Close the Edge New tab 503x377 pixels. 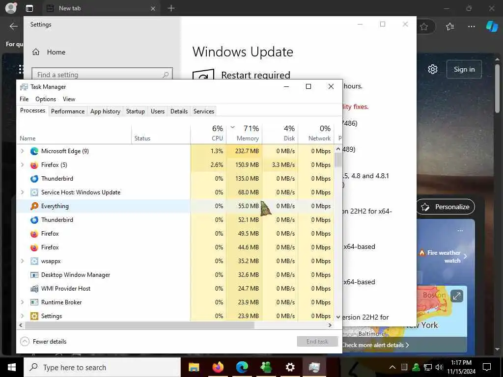[153, 8]
